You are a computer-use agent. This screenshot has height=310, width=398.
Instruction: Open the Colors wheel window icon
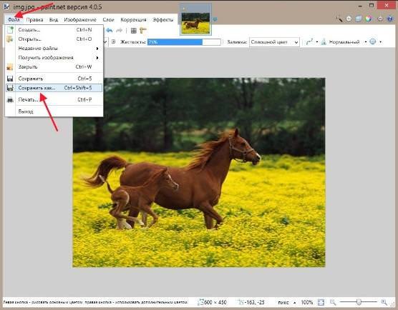pos(369,19)
